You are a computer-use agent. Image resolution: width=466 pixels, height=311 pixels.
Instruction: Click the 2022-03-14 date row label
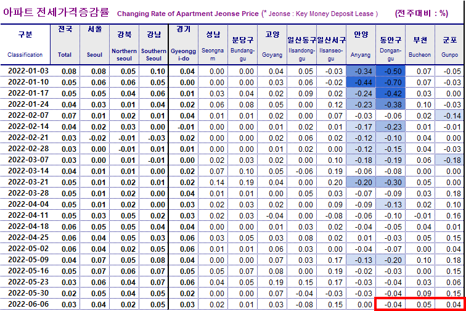point(28,171)
